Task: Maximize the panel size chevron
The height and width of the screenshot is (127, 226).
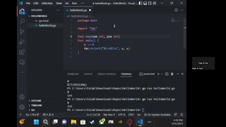Action: click(178, 74)
